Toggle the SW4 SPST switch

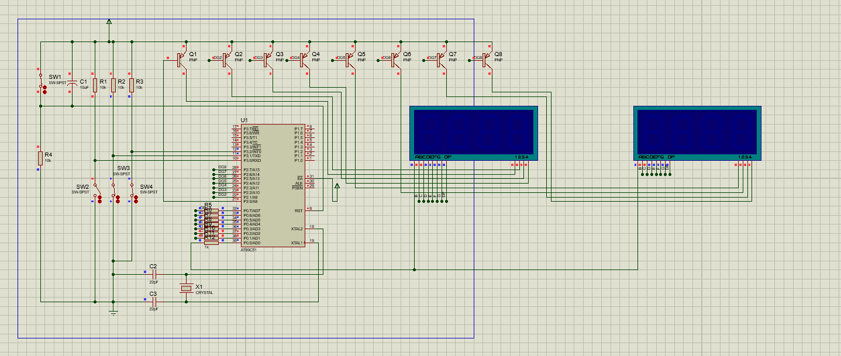pos(133,189)
